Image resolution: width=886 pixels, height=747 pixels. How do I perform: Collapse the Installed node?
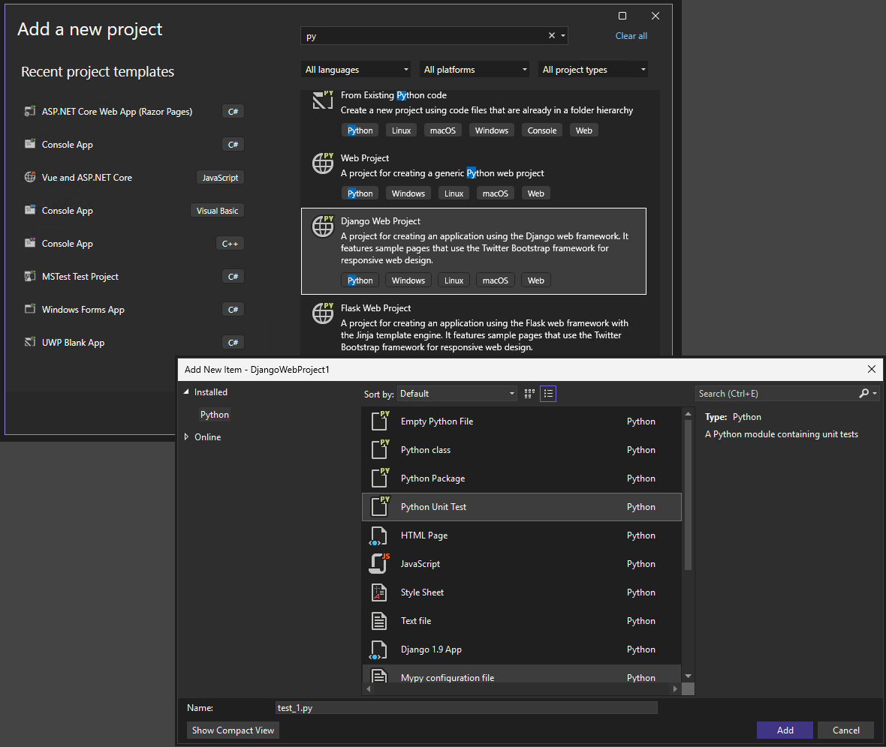click(x=186, y=391)
